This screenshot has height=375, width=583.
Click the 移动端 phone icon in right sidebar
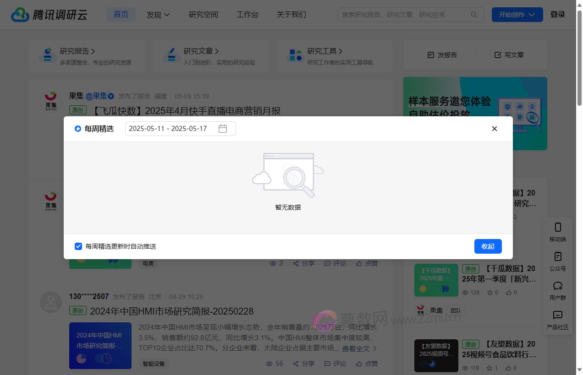[557, 227]
